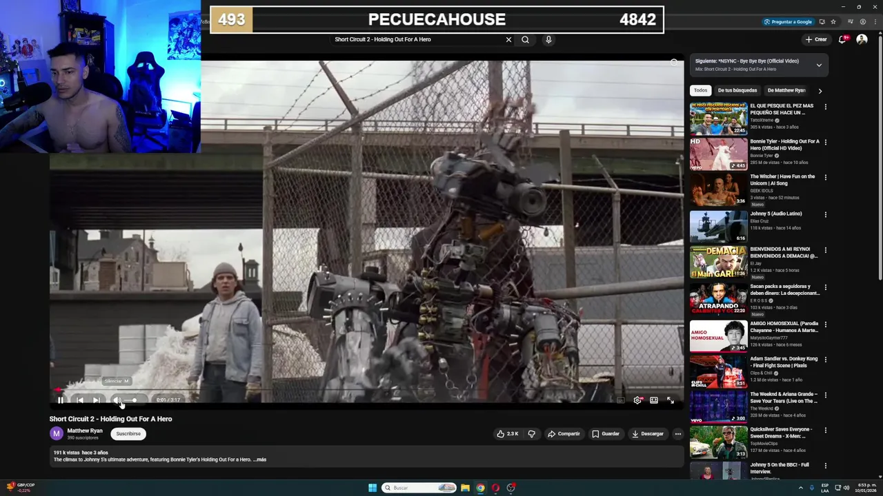This screenshot has height=496, width=883.
Task: Select the Todos filter chip
Action: point(701,90)
